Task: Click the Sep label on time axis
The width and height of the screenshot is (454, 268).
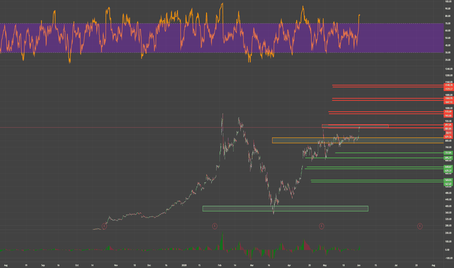Action: [x=43, y=265]
